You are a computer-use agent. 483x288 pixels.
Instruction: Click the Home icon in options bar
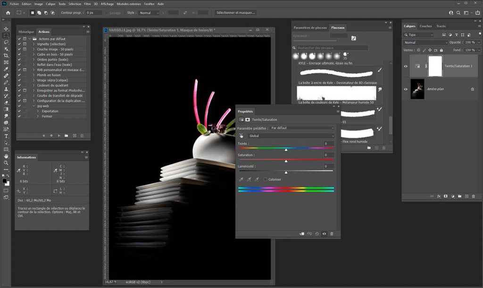coord(8,13)
